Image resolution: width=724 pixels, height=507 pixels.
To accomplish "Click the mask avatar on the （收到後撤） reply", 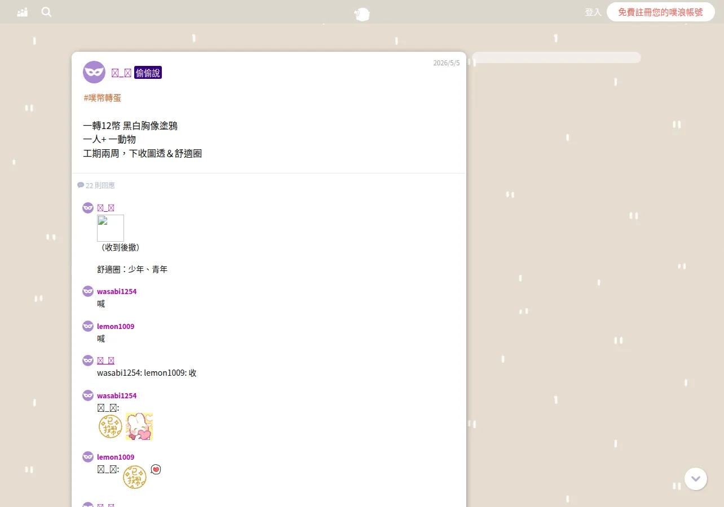I will pos(88,208).
